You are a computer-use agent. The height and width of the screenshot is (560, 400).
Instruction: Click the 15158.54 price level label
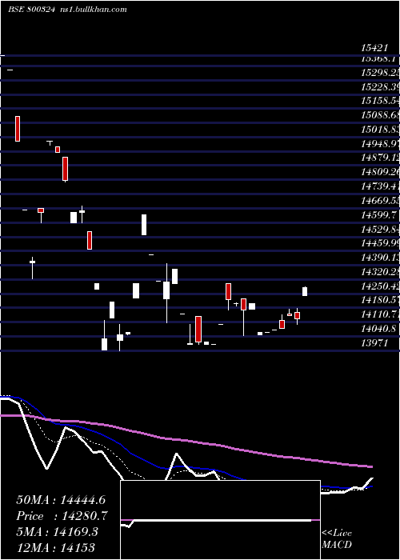[x=380, y=101]
